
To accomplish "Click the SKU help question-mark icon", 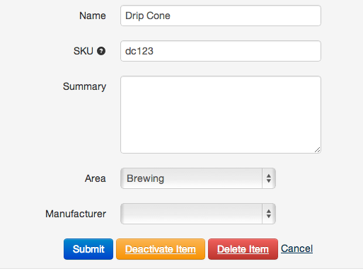I will pyautogui.click(x=101, y=51).
